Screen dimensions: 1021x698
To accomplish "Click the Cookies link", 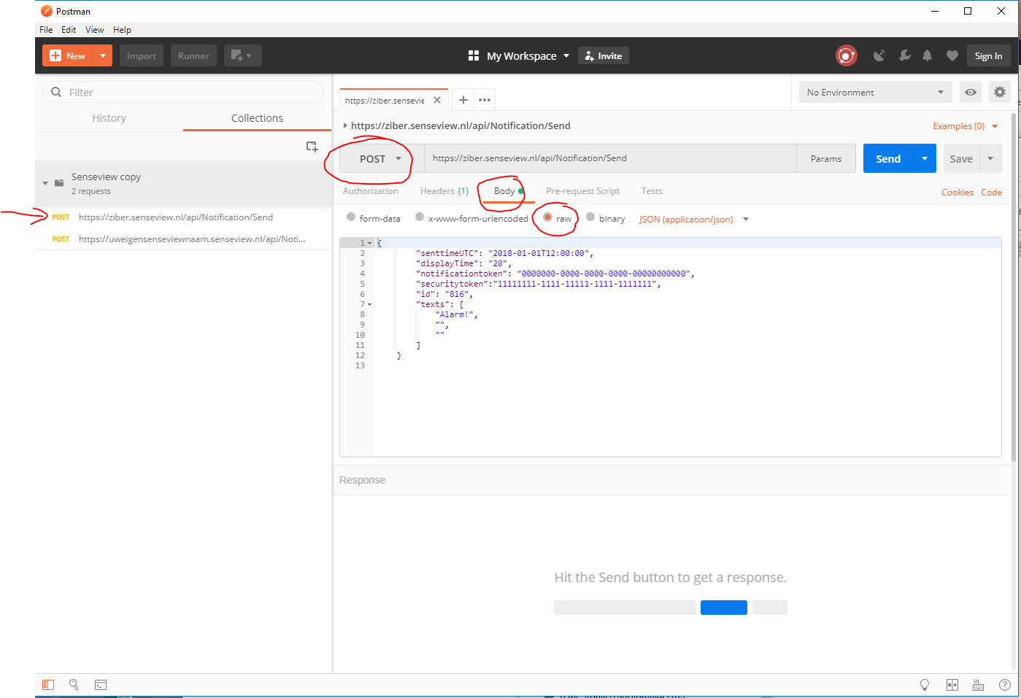I will click(x=958, y=193).
